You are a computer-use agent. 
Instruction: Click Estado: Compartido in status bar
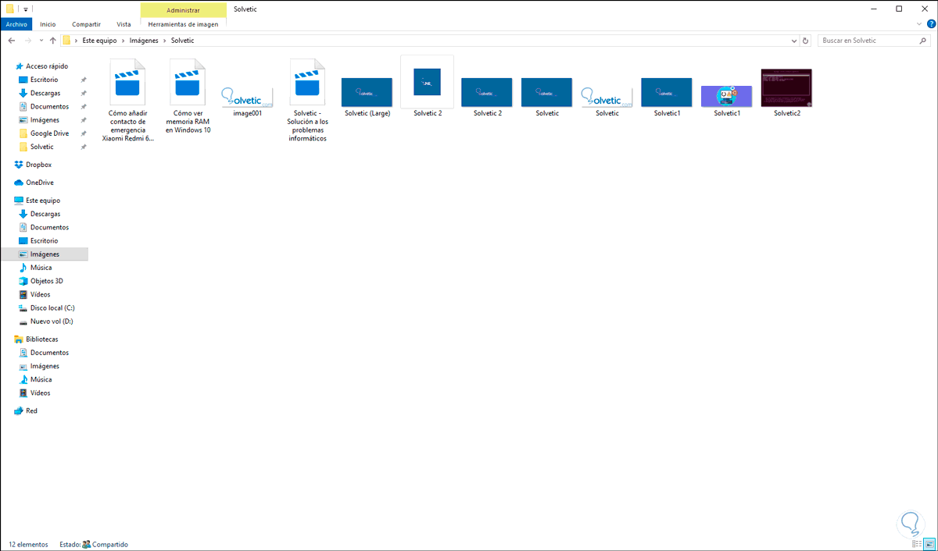94,544
